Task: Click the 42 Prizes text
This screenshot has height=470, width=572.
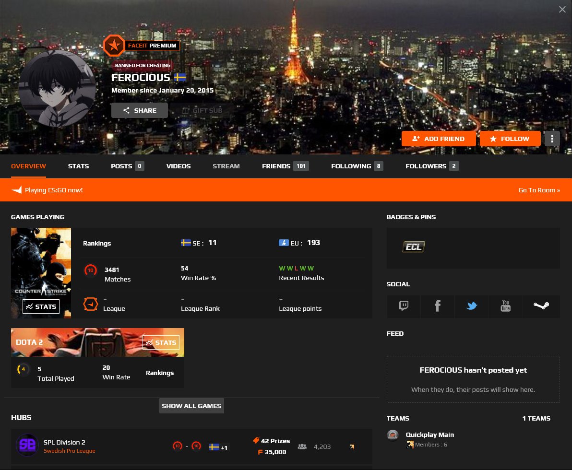Action: click(275, 441)
